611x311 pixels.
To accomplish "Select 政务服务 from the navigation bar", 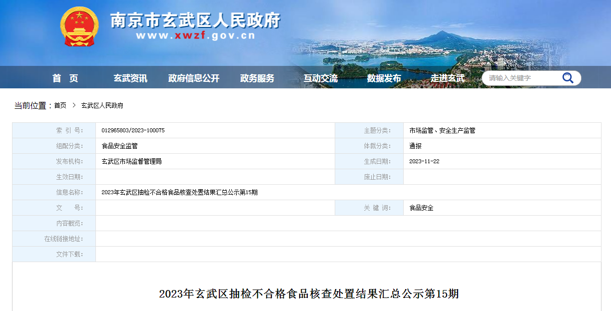I will [x=257, y=78].
